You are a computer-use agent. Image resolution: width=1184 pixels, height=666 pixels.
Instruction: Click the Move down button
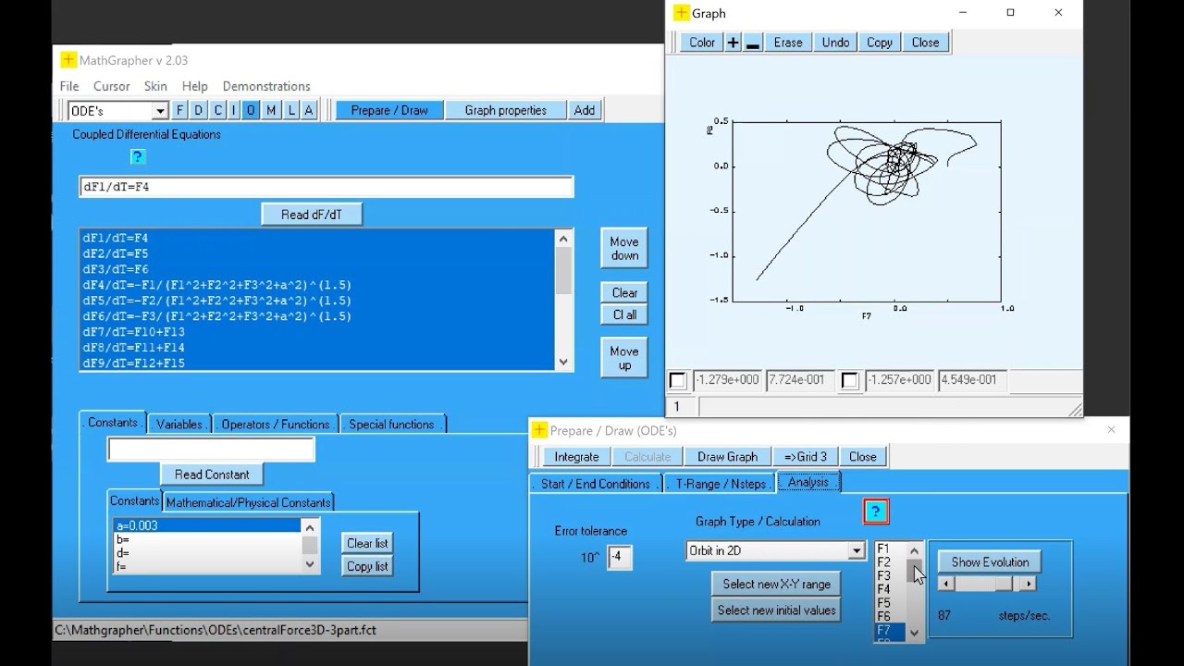[x=624, y=249]
